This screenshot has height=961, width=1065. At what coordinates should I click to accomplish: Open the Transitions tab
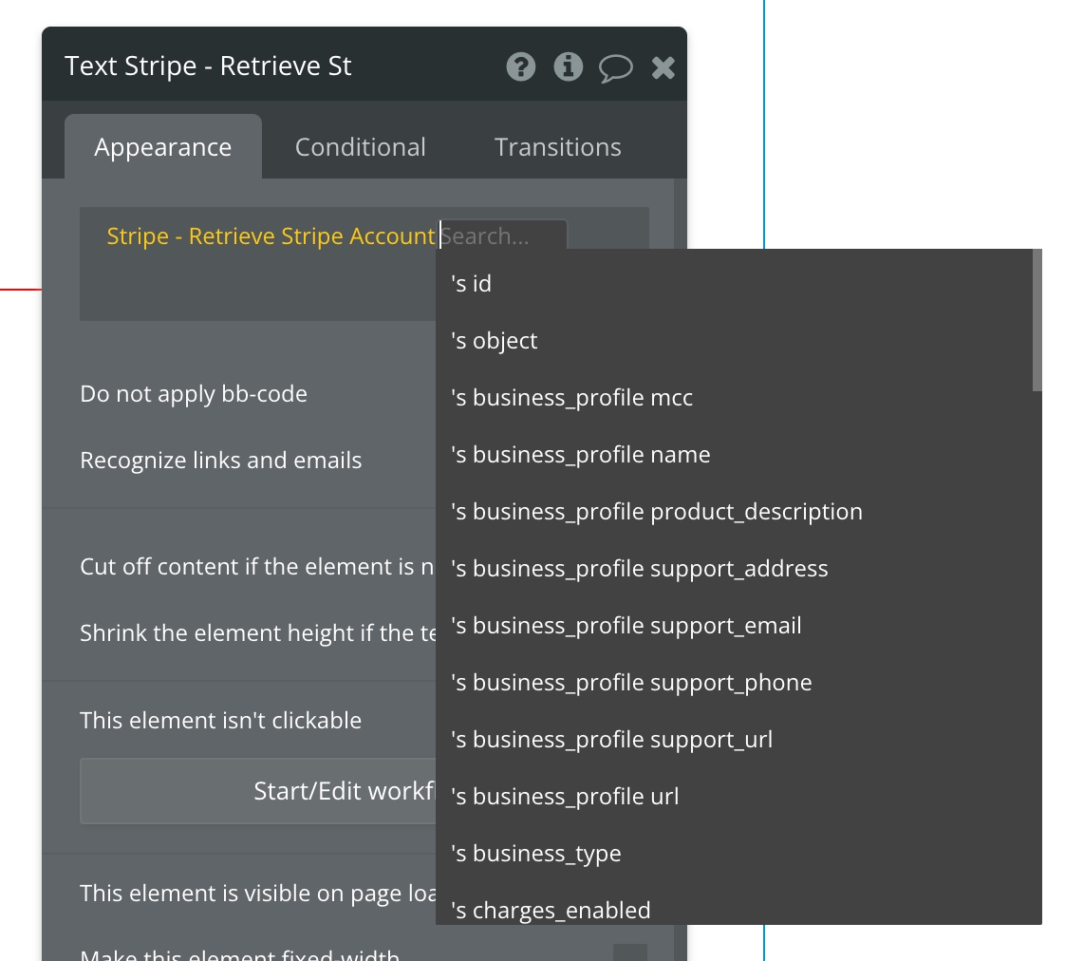557,147
